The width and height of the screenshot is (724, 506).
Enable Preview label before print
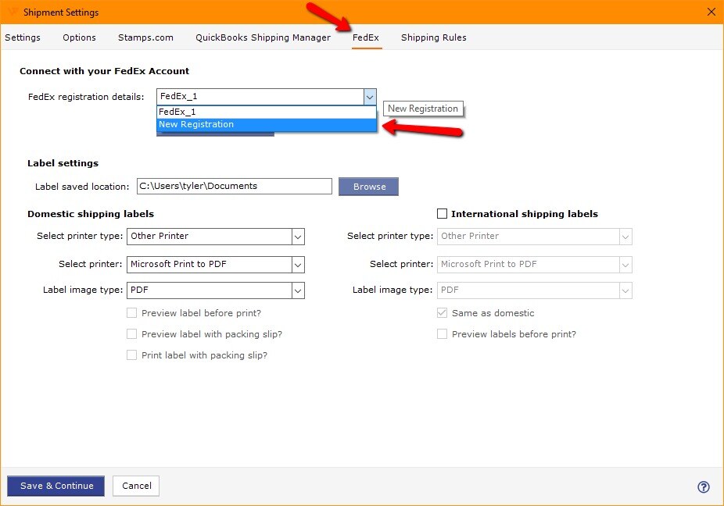(x=131, y=313)
